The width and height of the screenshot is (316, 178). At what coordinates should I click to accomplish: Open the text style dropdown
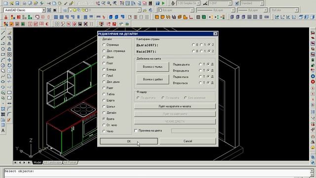coord(198,3)
